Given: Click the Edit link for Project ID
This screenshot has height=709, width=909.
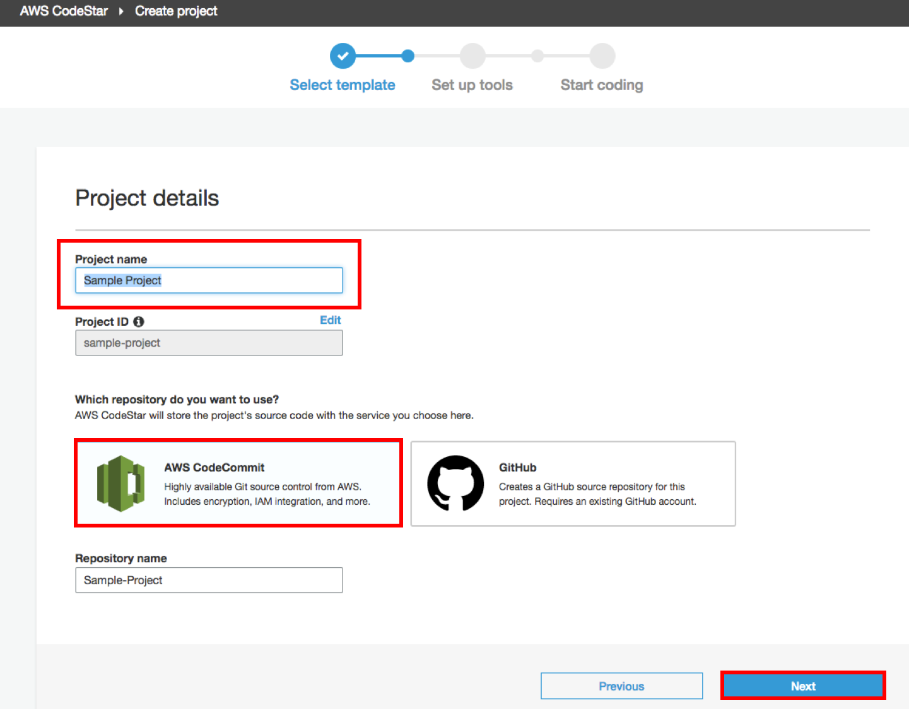Looking at the screenshot, I should pyautogui.click(x=330, y=320).
